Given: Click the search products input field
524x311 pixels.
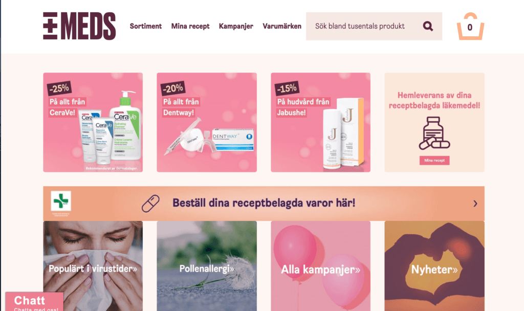Looking at the screenshot, I should pyautogui.click(x=364, y=27).
